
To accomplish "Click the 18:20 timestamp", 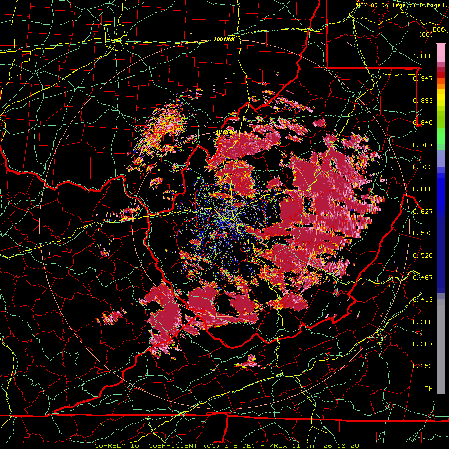I will [x=349, y=446].
